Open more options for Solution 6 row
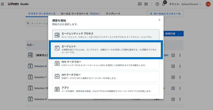This screenshot has width=213, height=110. [180, 99]
